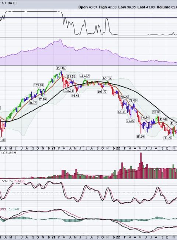Select the 129.56 price annotation
The width and height of the screenshot is (177, 240).
71,76
